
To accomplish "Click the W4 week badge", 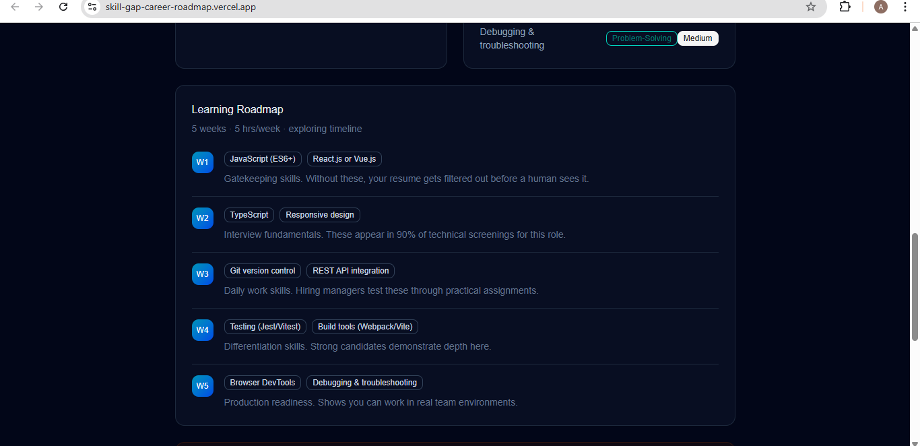I will pos(203,330).
